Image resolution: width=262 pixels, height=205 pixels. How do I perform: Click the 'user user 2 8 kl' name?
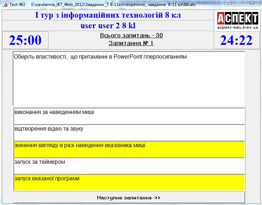tap(108, 26)
